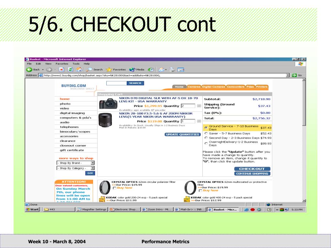Go to the browser Home page icon
331x248 pixels.
point(79,70)
